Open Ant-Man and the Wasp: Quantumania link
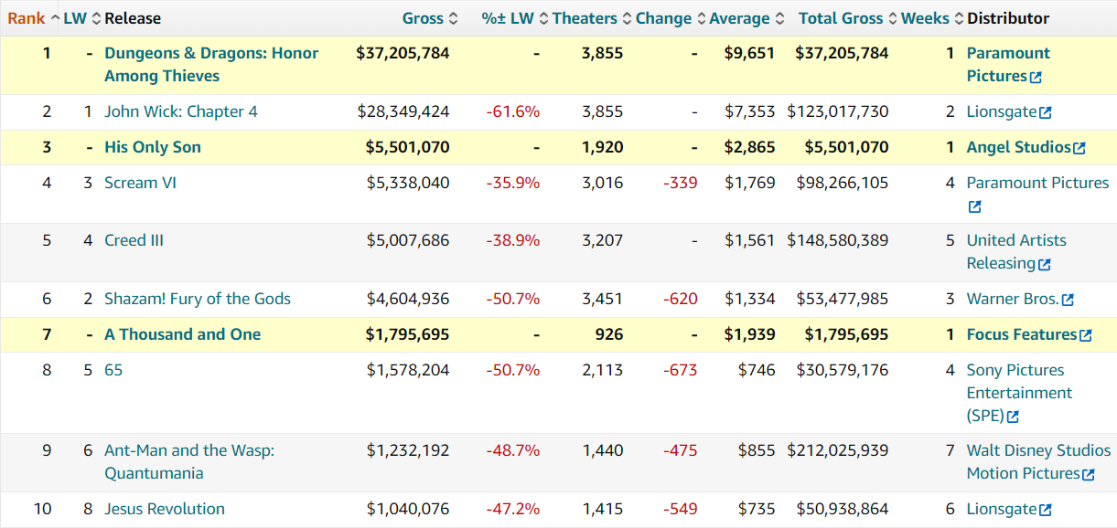The image size is (1117, 528). (x=189, y=462)
